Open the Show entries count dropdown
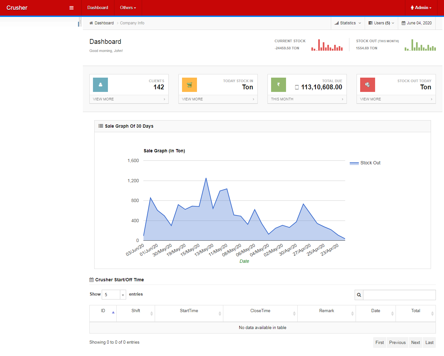Viewport: 444px width, 356px height. pyautogui.click(x=114, y=295)
